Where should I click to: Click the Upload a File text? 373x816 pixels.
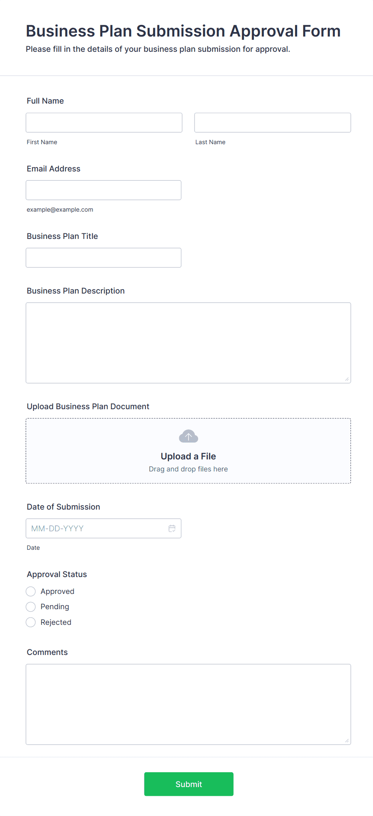pos(188,456)
